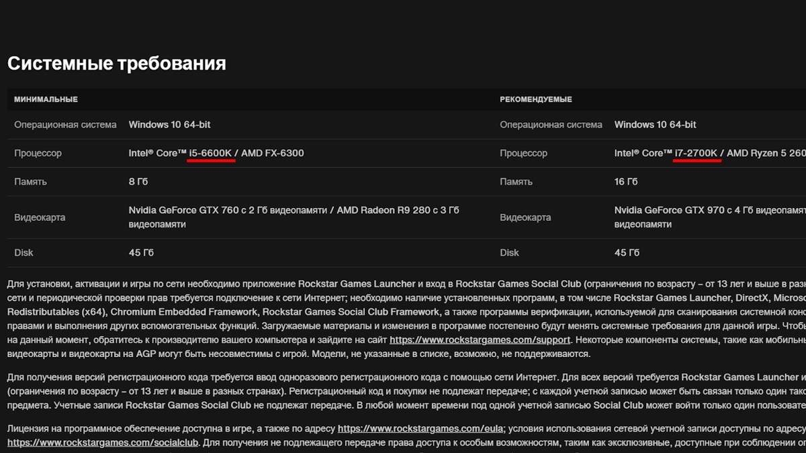Screen dimensions: 806x453
Task: Click the AMD FX-6300 processor text
Action: tap(273, 152)
